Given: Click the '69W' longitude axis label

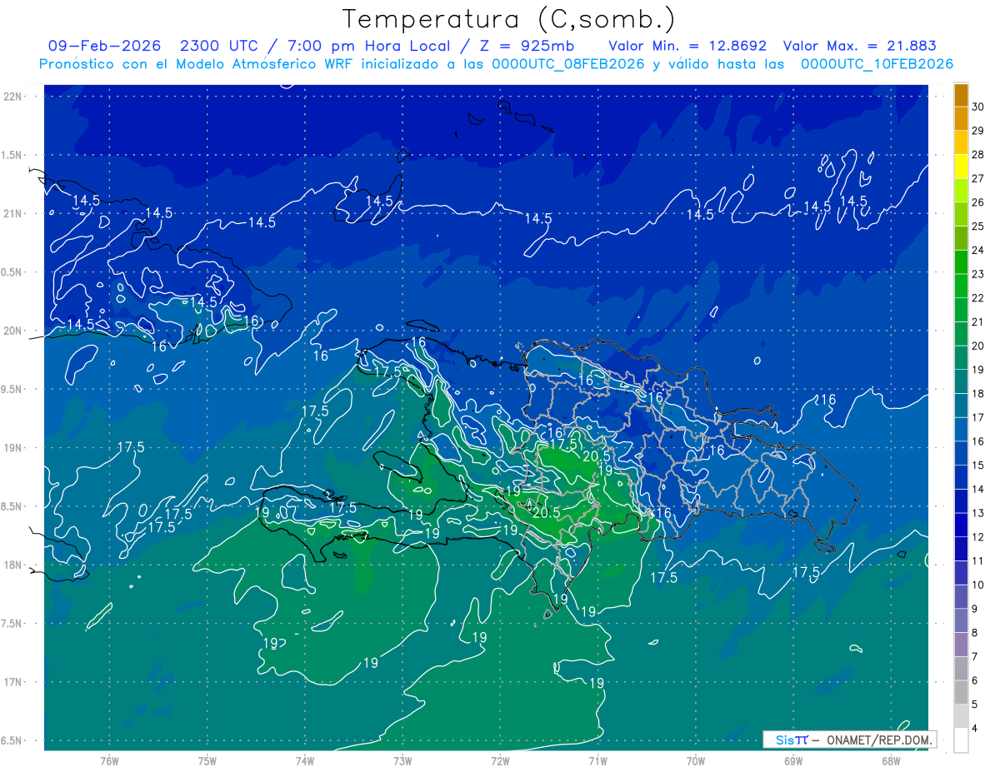Looking at the screenshot, I should pos(792,761).
